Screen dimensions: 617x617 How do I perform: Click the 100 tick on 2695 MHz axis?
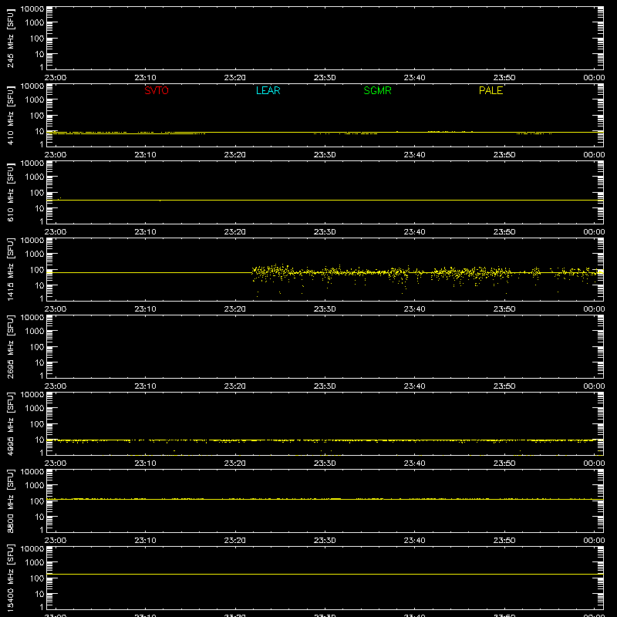tap(37, 346)
